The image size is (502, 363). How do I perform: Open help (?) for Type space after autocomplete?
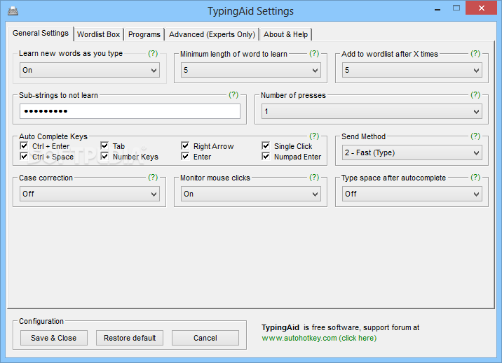click(x=475, y=177)
